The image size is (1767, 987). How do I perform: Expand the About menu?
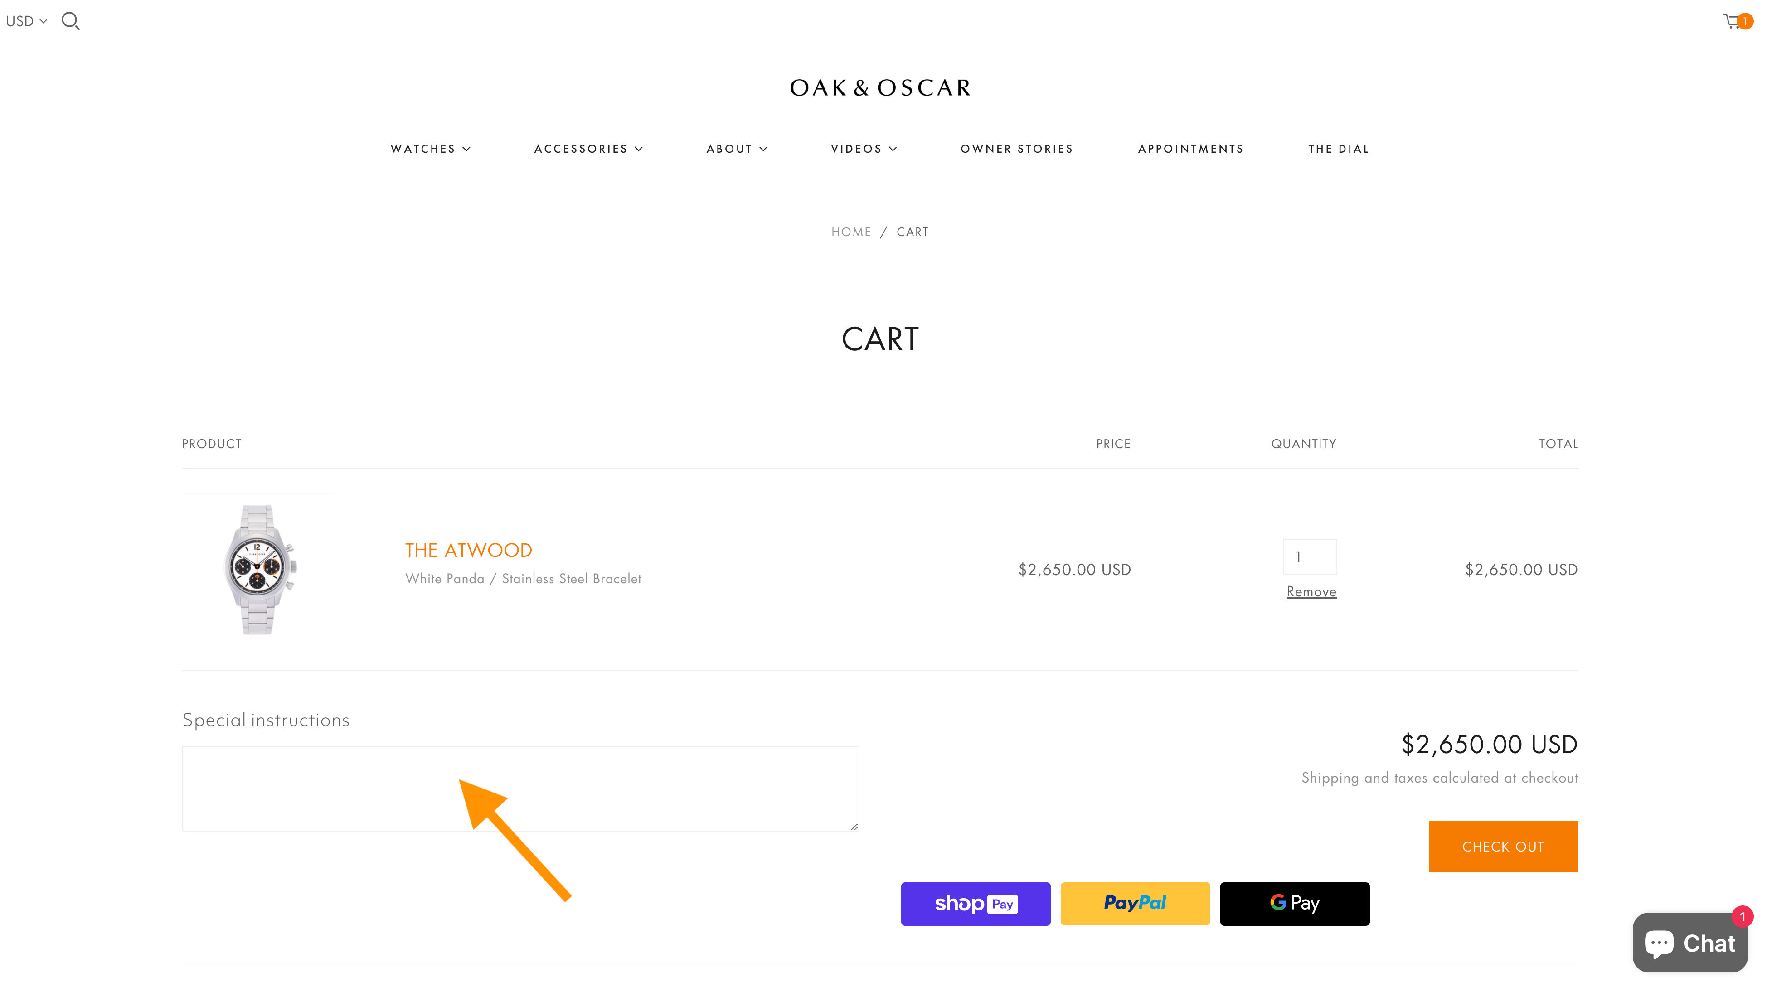[x=737, y=149]
